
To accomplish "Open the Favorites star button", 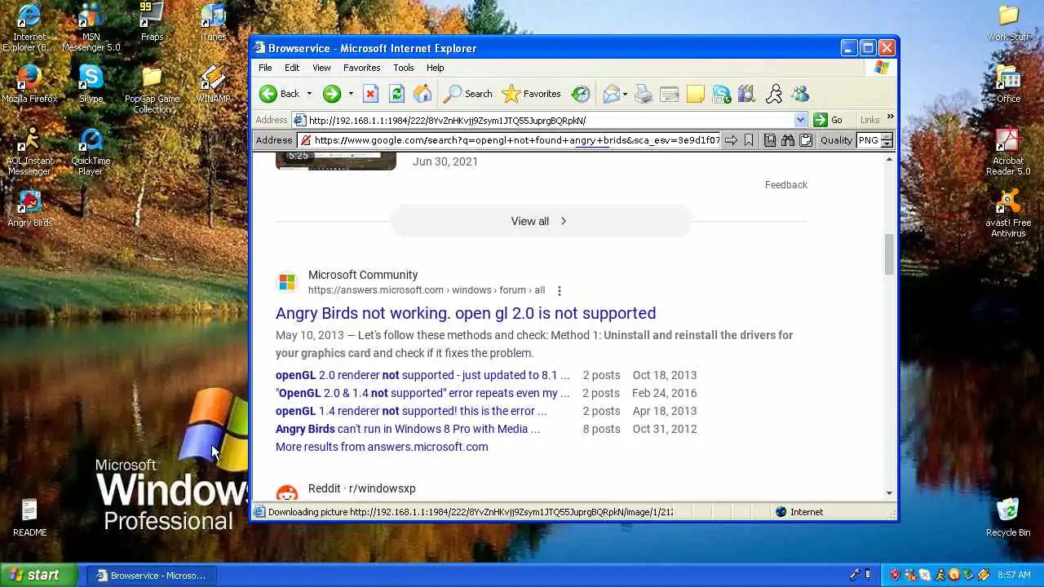I will click(531, 94).
